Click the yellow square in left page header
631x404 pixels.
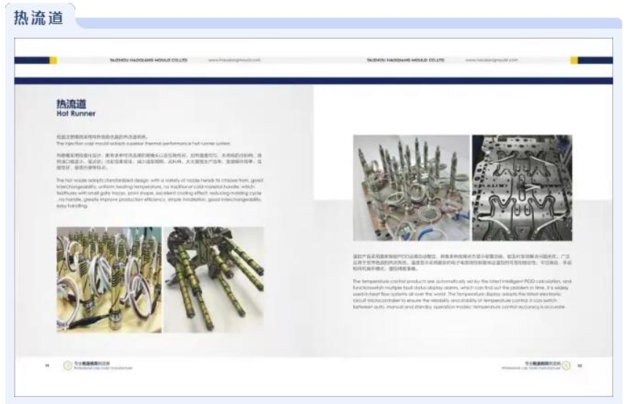tap(53, 60)
